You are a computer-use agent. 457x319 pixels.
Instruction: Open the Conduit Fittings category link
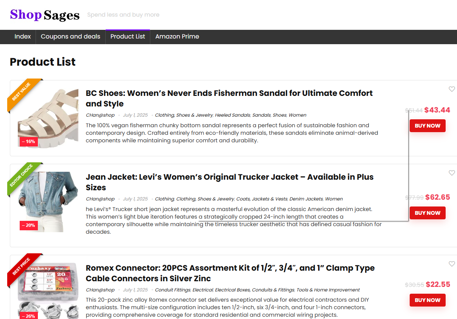click(173, 290)
